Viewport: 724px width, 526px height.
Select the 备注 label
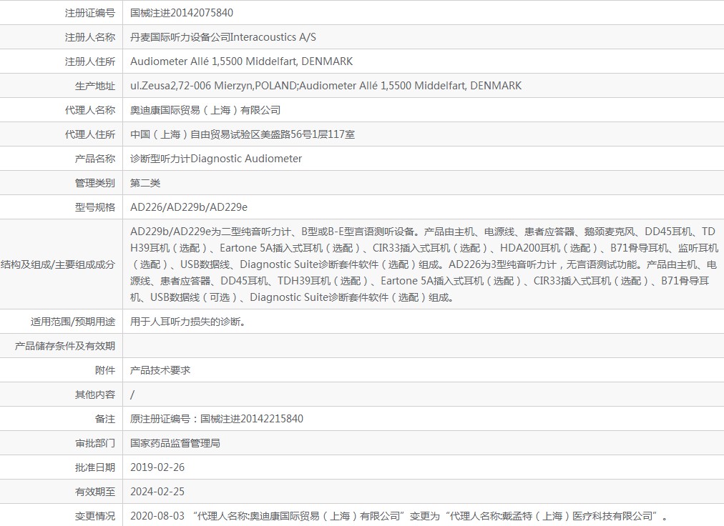tap(105, 419)
